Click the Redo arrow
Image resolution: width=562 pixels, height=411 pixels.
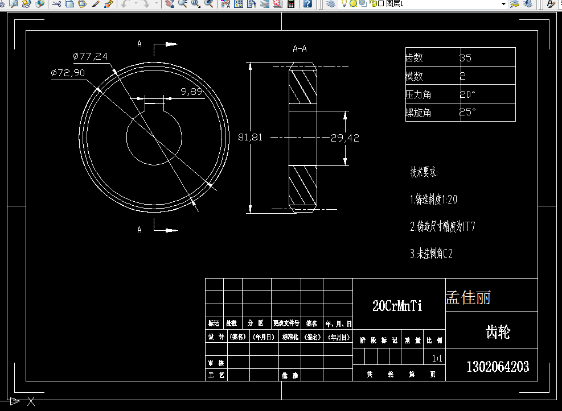click(146, 3)
